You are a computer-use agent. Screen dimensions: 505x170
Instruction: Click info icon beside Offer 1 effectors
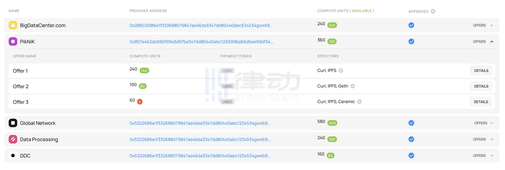click(x=341, y=71)
